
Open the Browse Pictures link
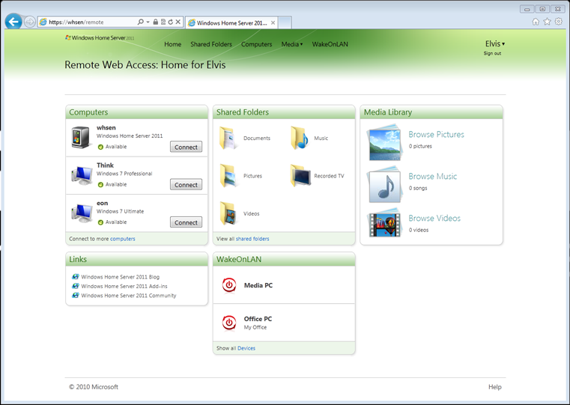click(x=436, y=135)
